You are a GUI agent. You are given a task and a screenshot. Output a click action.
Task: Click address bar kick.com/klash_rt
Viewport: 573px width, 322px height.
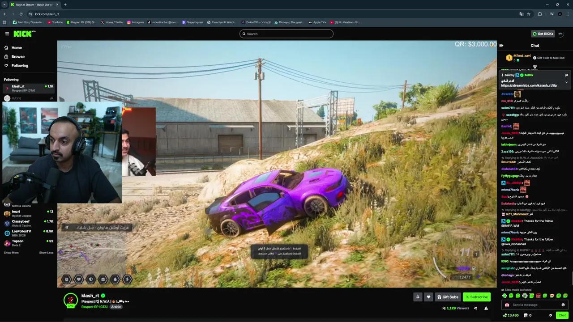click(47, 14)
